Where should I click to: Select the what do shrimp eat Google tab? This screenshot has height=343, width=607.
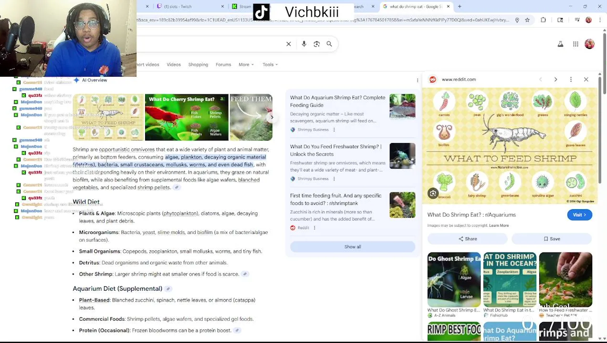[x=415, y=7]
